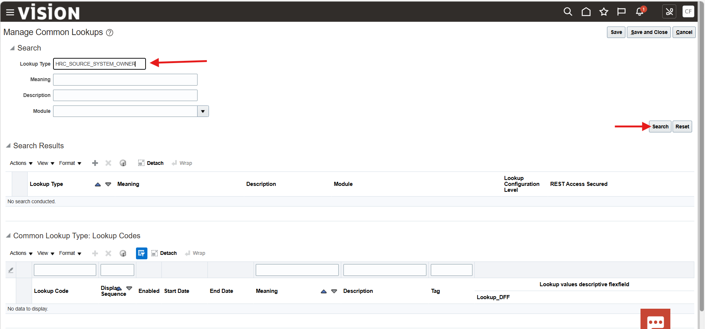The height and width of the screenshot is (329, 705).
Task: Sort Meaning column descending in Lookup Codes
Action: click(334, 291)
